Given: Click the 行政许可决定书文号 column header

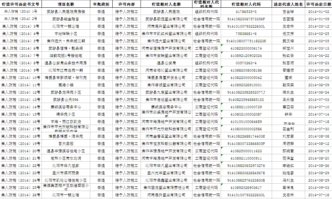Looking at the screenshot, I should coord(21,4).
